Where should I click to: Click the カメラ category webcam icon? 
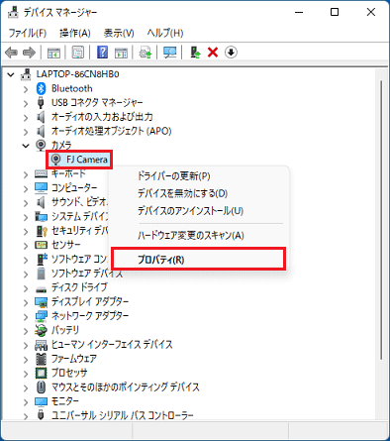pos(41,145)
